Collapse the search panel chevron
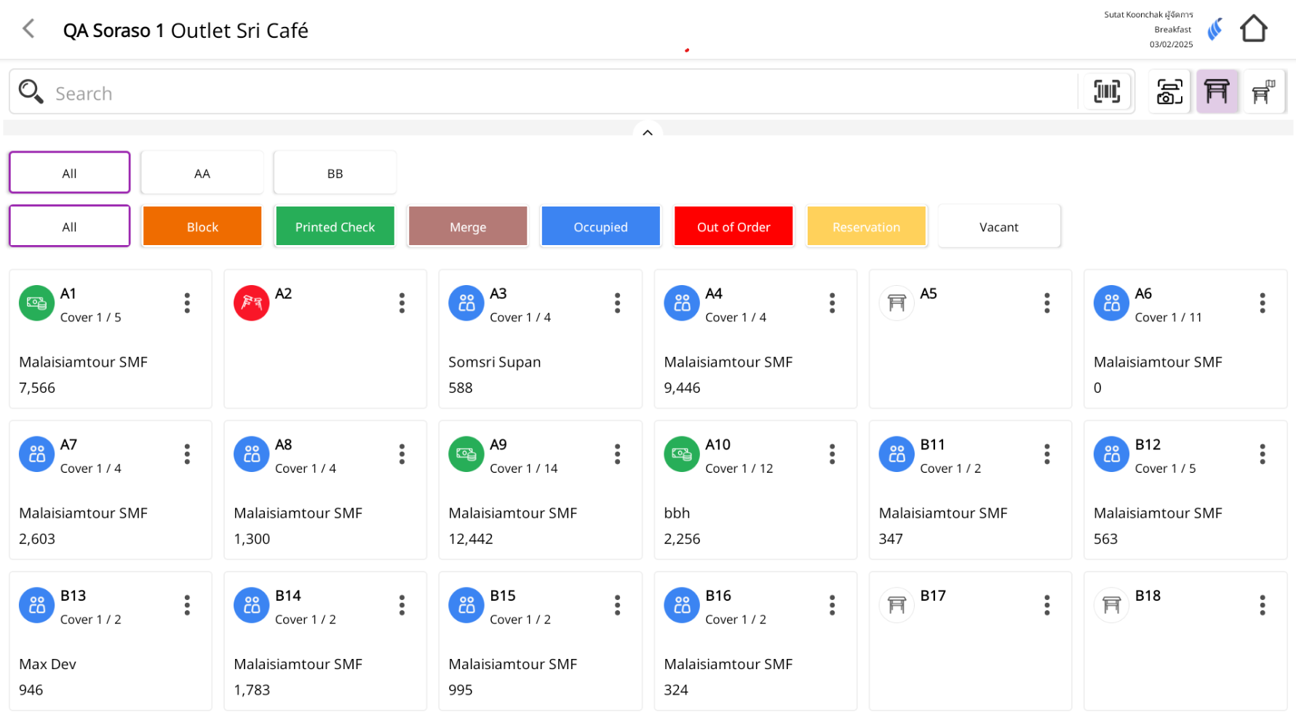The width and height of the screenshot is (1296, 720). pos(648,133)
